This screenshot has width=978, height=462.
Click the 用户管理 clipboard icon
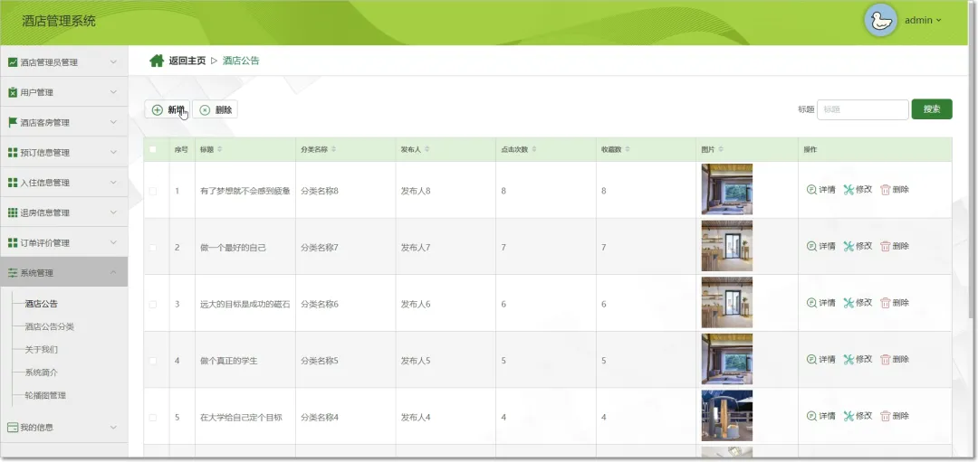coord(13,92)
